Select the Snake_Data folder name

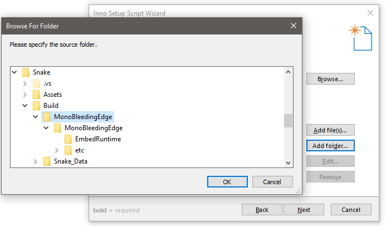tap(71, 161)
